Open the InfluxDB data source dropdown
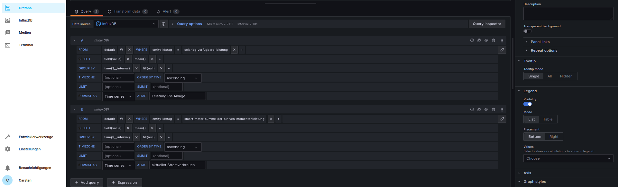This screenshot has width=618, height=187. pyautogui.click(x=126, y=24)
